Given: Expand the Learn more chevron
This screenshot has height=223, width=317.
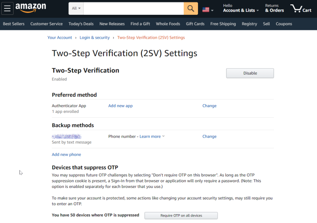Looking at the screenshot, I should [163, 136].
